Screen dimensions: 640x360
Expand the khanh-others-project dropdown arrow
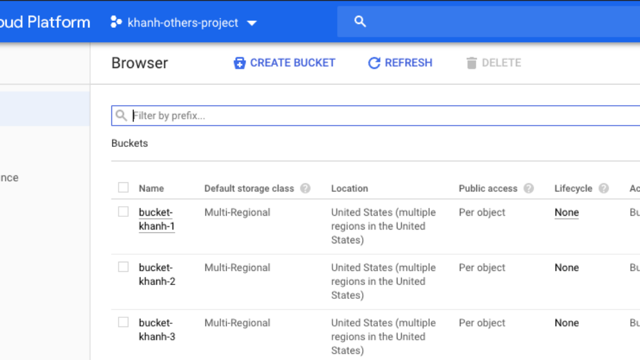[252, 23]
